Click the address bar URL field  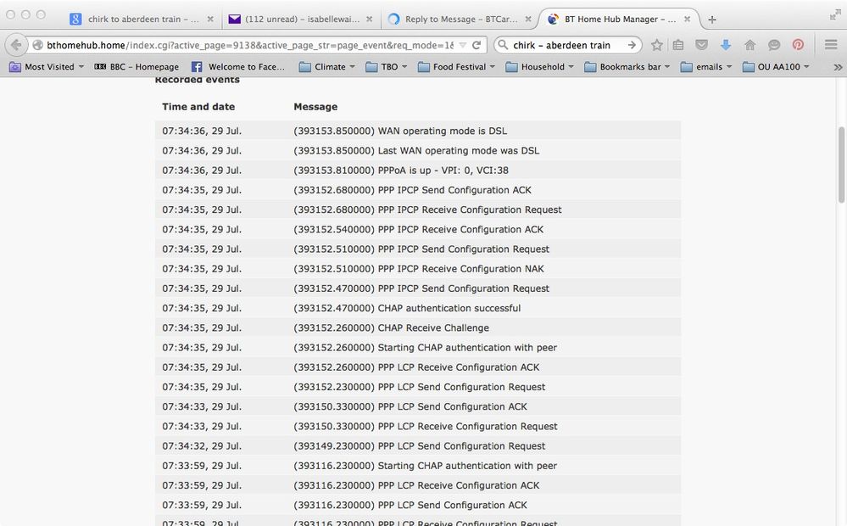[249, 46]
